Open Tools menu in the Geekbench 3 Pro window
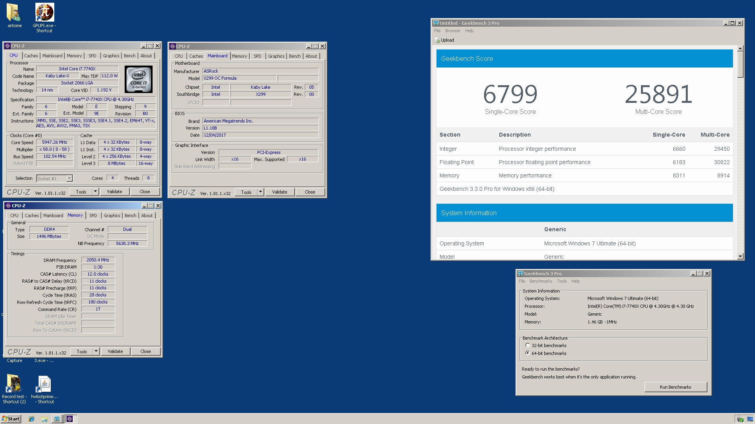The width and height of the screenshot is (755, 424). click(x=562, y=281)
